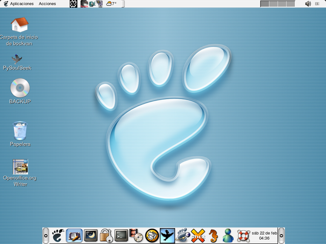Click the 'BACKUP' desktop label

click(x=20, y=101)
